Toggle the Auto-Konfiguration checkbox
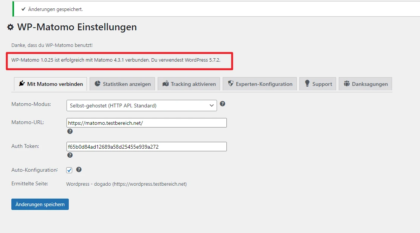This screenshot has height=233, width=420. click(x=69, y=170)
